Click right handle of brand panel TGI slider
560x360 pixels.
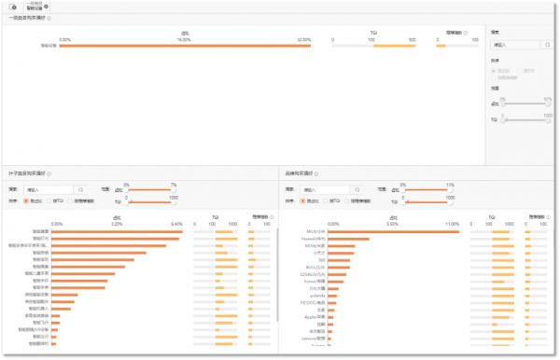pyautogui.click(x=450, y=202)
